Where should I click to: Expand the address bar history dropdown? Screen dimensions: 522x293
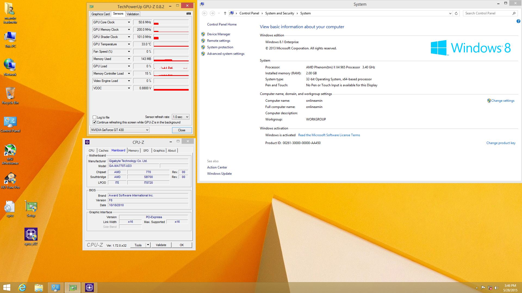450,13
